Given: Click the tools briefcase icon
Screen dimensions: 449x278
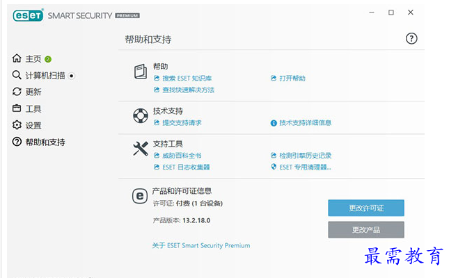Looking at the screenshot, I should (x=17, y=108).
